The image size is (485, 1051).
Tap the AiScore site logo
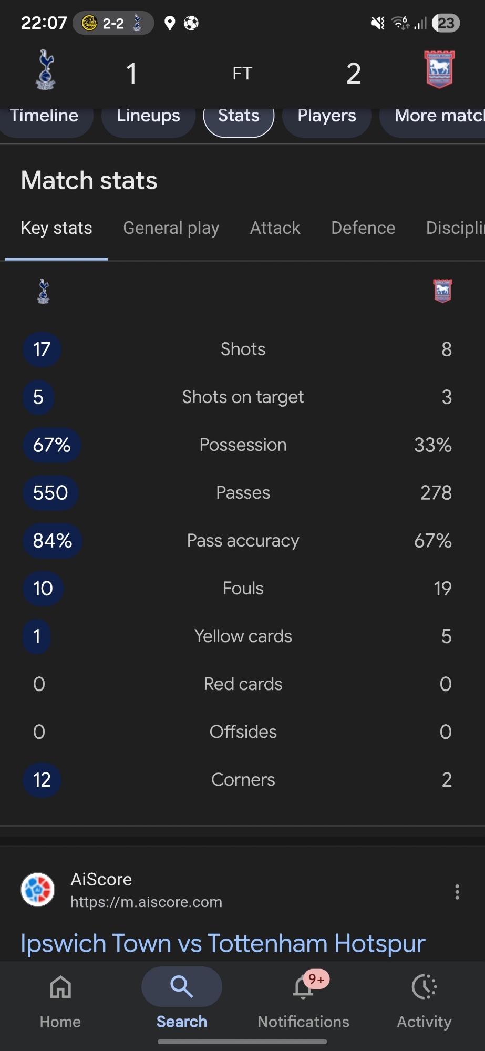(x=38, y=890)
